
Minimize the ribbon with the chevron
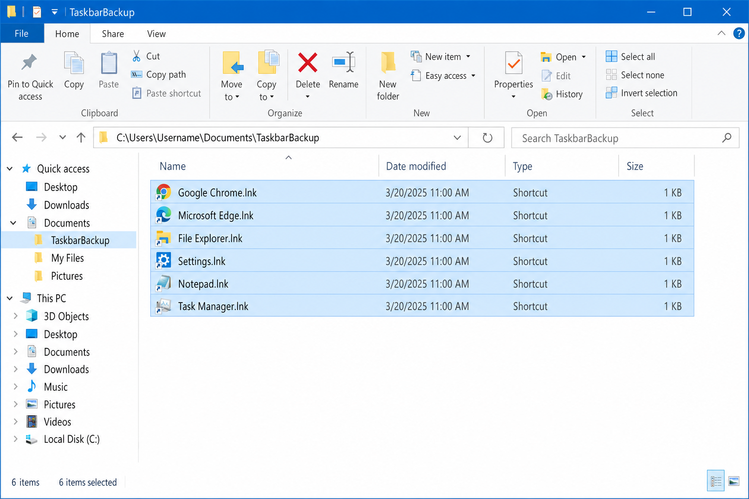(721, 33)
